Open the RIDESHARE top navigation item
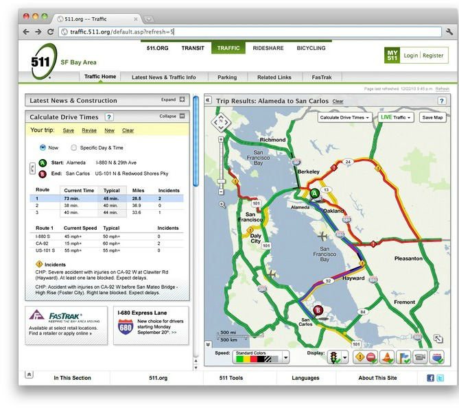 tap(268, 48)
